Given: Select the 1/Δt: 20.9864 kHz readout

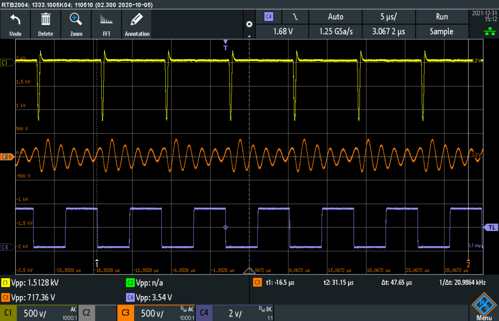Looking at the screenshot, I should coord(462,283).
